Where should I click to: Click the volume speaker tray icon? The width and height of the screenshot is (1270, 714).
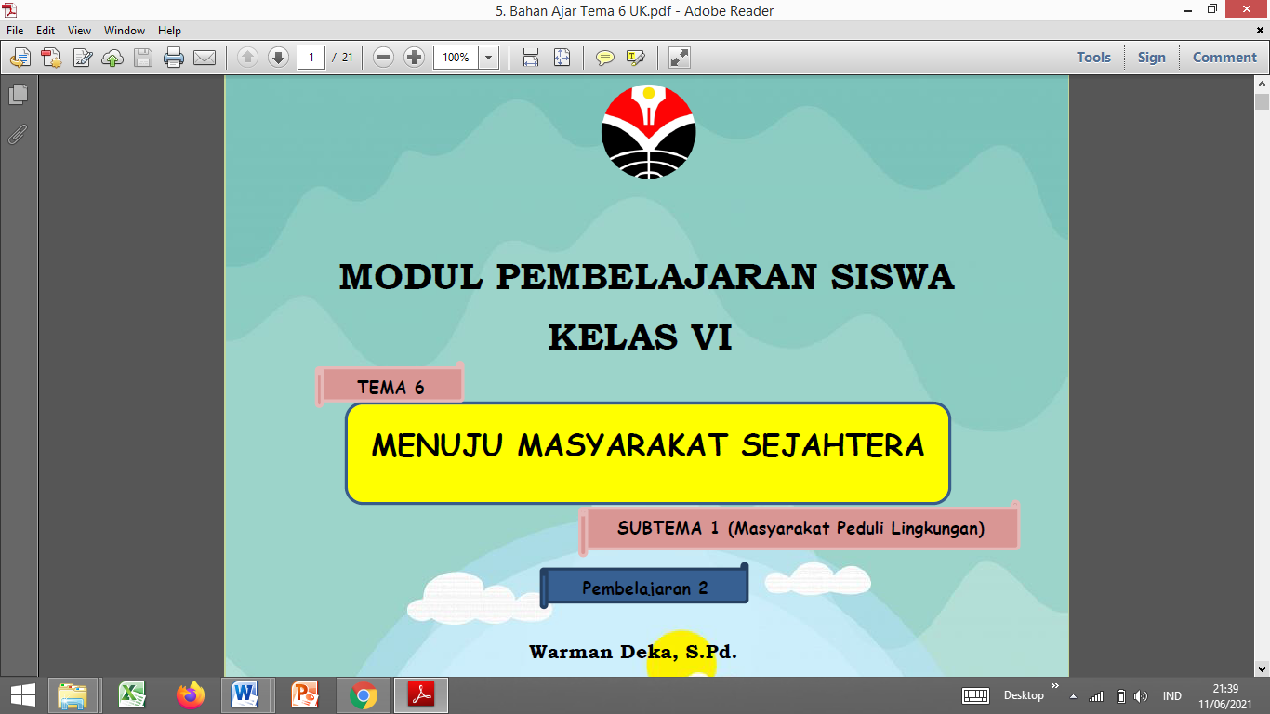pos(1142,696)
